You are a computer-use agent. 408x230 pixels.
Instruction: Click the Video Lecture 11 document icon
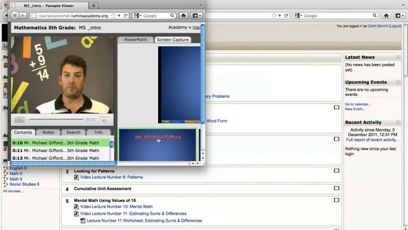tap(76, 213)
